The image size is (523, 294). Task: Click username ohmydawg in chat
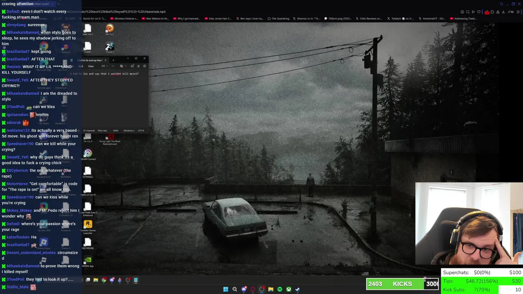[x=16, y=24]
